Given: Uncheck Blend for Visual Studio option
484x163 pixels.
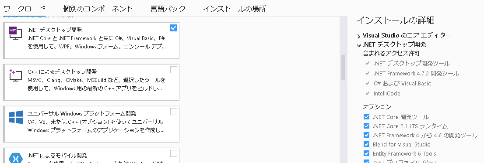Looking at the screenshot, I should point(366,144).
